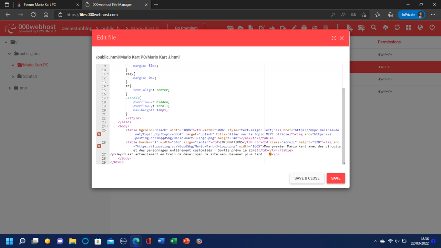
Task: Collapse the Mario Kart PC folder chevron
Action: coord(13,65)
